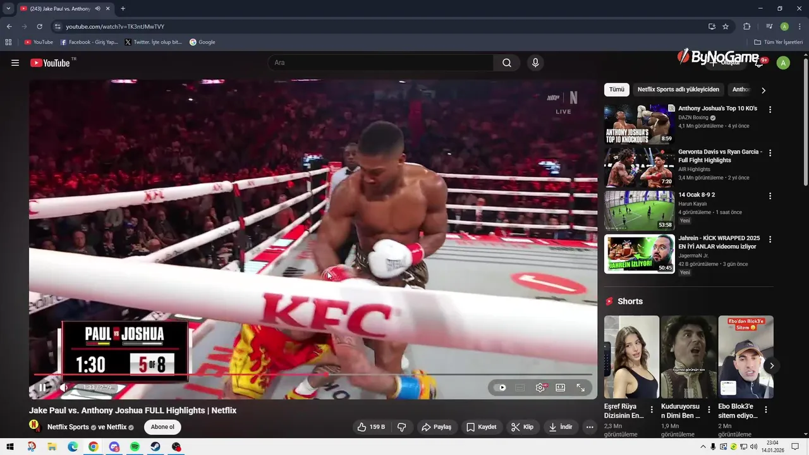Go back in Chrome

[9, 27]
